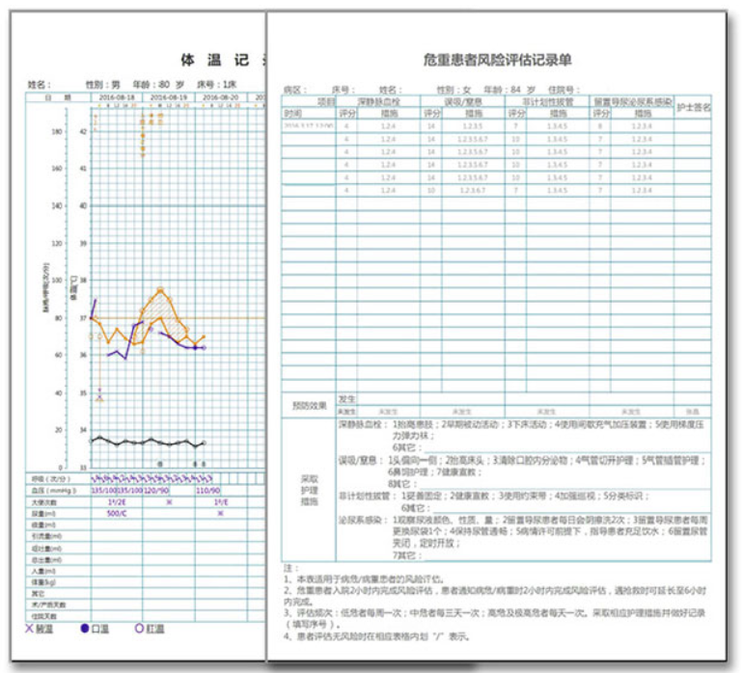Image resolution: width=743 pixels, height=673 pixels.
Task: Click the 非计划性拔管 nursing measures description line
Action: coord(494,496)
